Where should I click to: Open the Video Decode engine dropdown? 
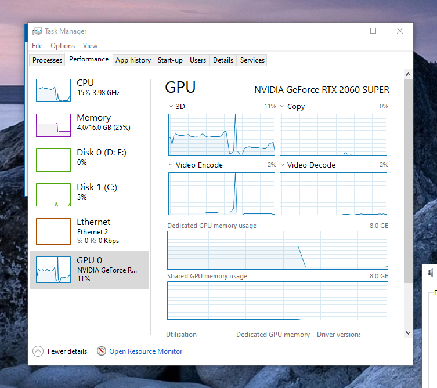point(282,165)
